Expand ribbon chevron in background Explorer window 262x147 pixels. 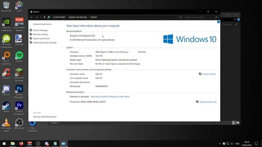[x=235, y=20]
